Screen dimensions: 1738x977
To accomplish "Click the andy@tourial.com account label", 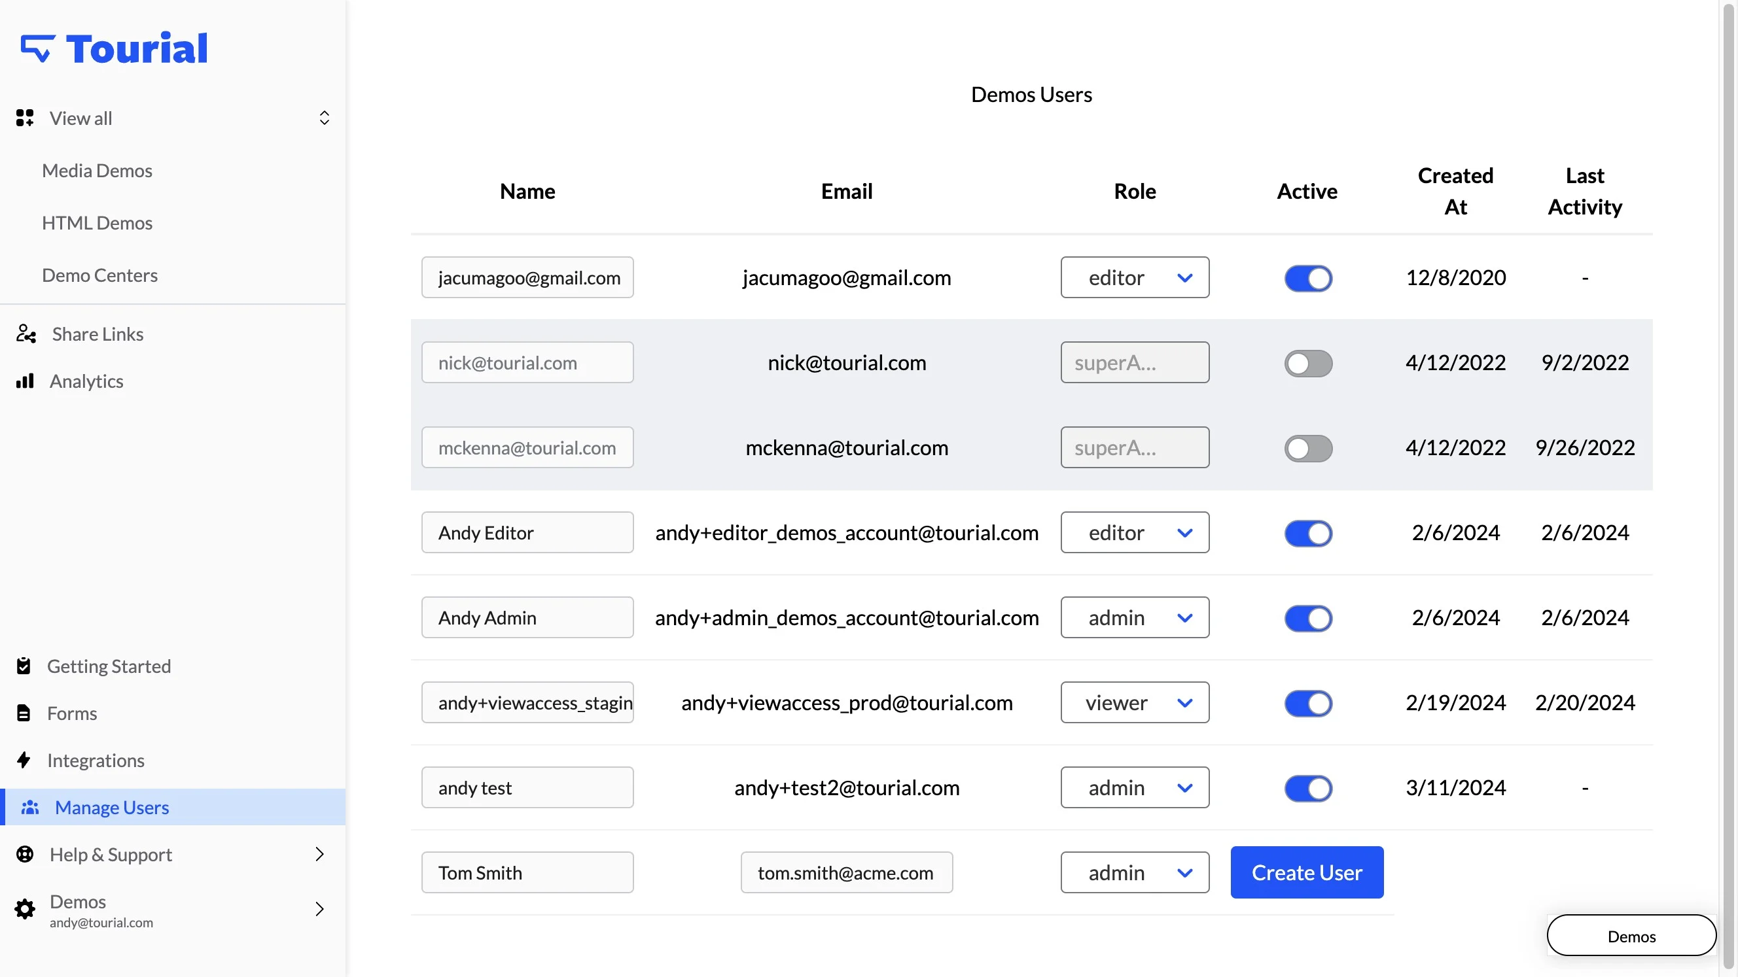I will click(101, 922).
